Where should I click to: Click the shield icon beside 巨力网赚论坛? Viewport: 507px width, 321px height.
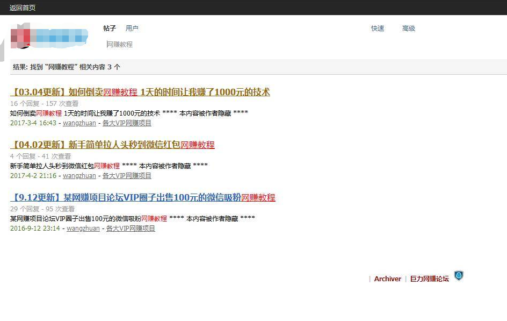pyautogui.click(x=458, y=276)
